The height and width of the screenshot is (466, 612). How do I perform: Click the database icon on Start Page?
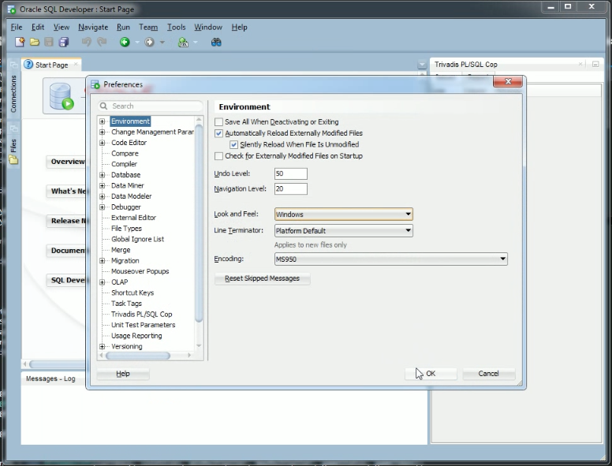[x=62, y=96]
